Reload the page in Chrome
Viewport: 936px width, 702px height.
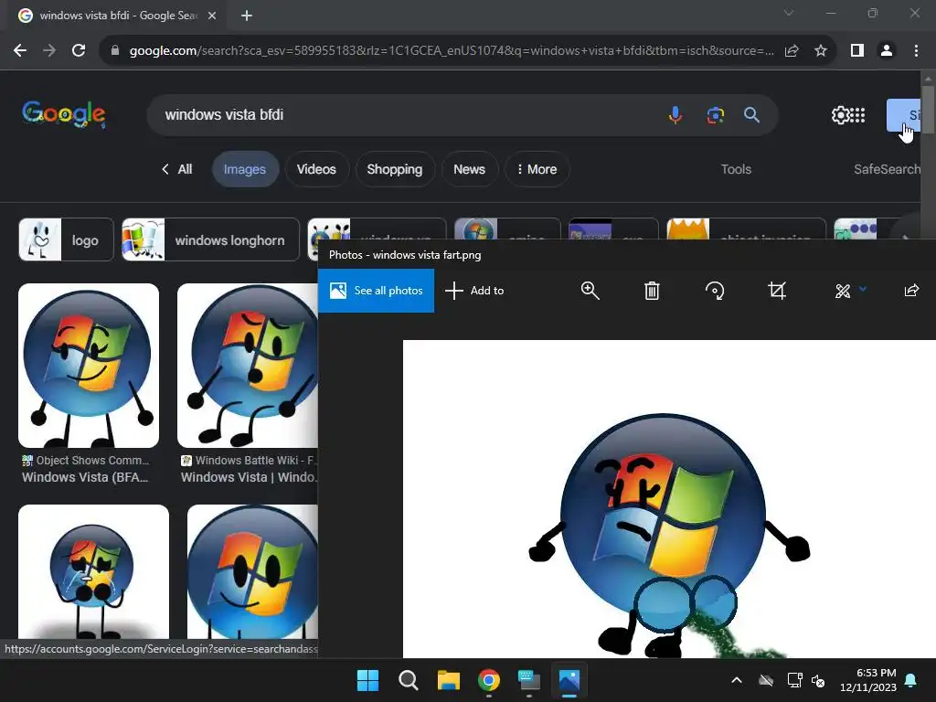click(79, 51)
